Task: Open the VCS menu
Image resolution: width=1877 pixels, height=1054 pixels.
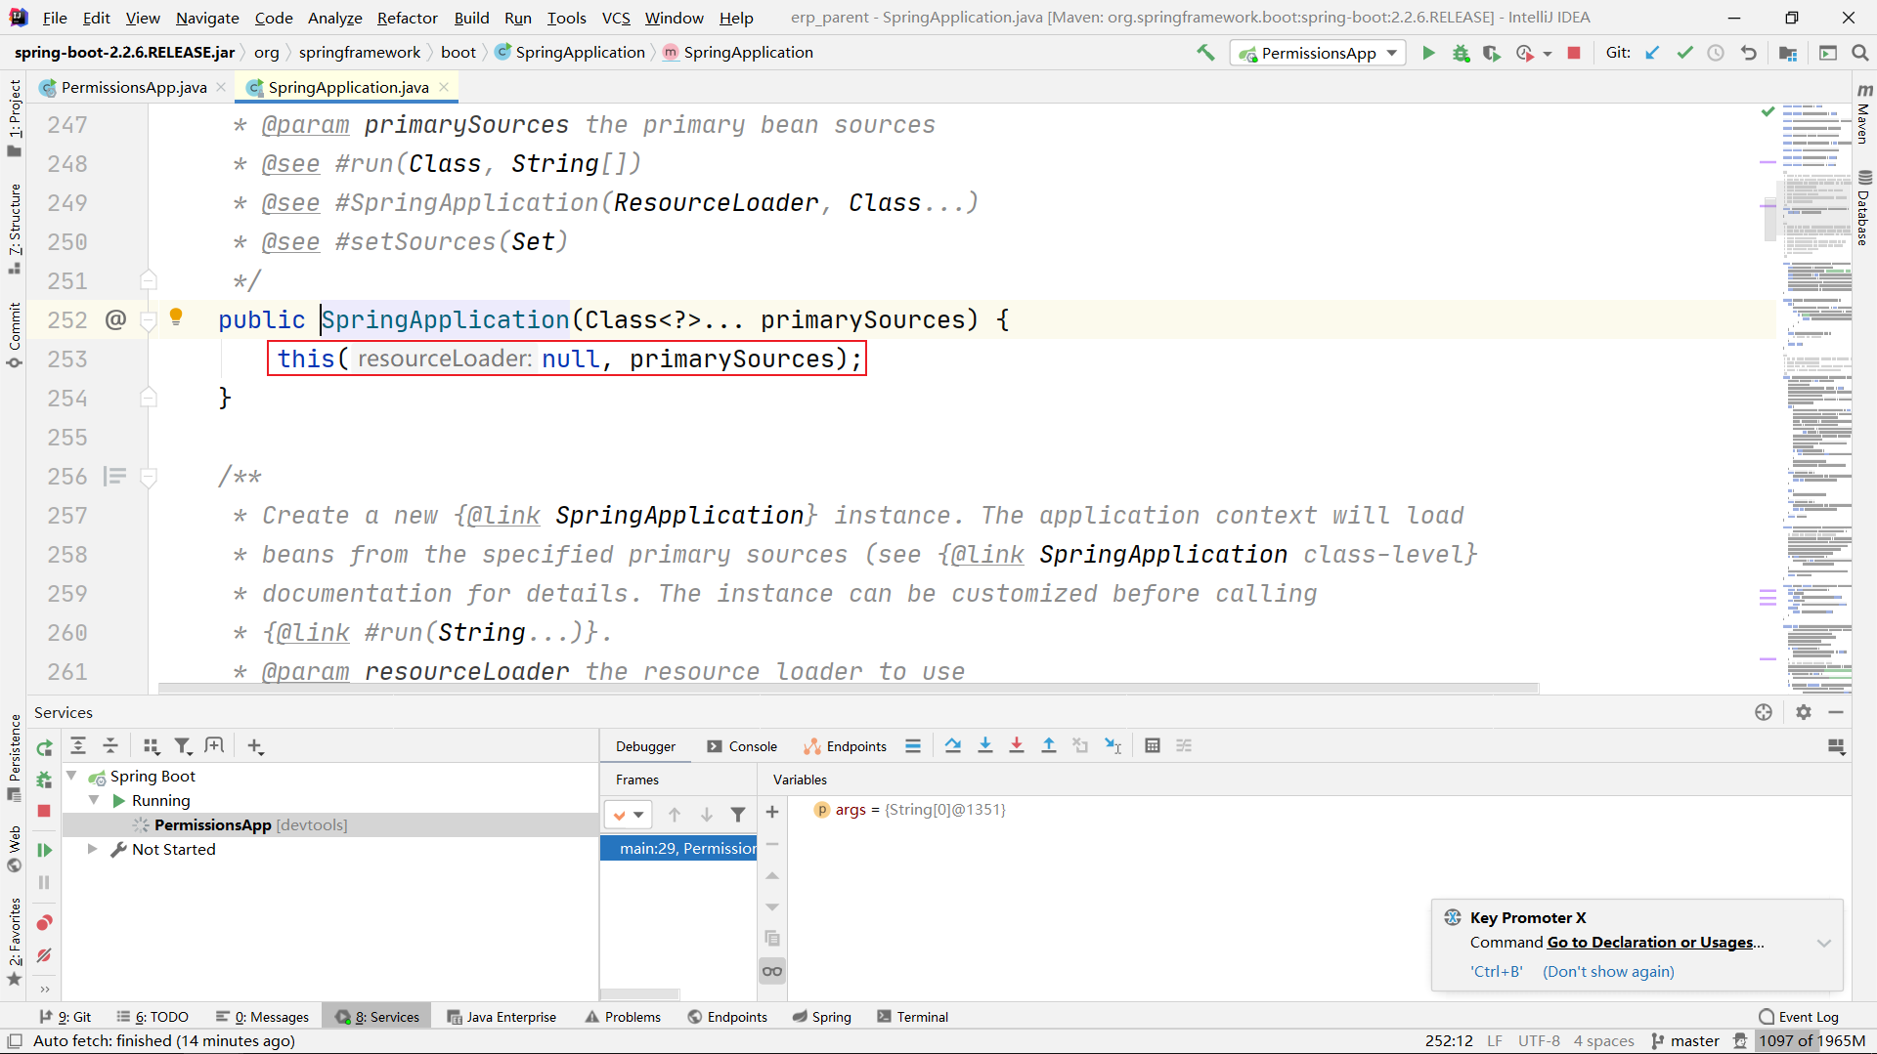Action: point(616,18)
